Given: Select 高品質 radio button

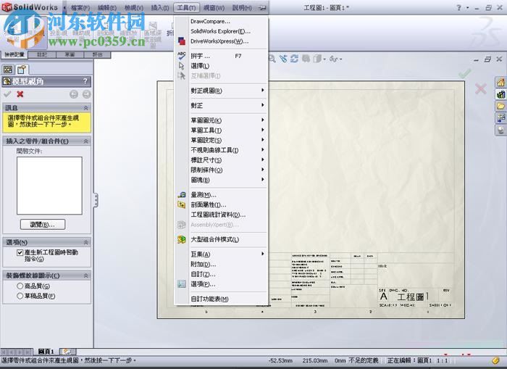Looking at the screenshot, I should coord(20,286).
